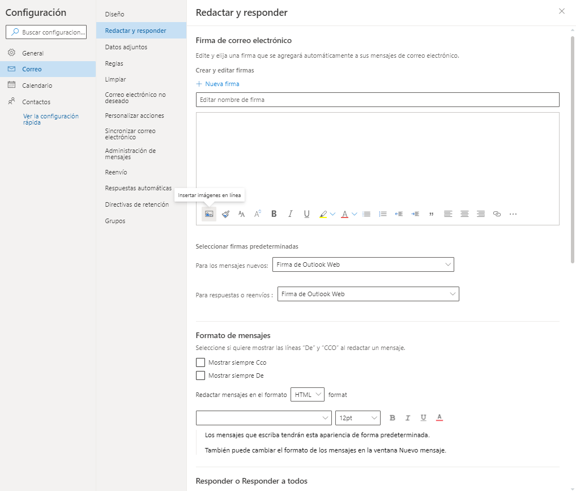
Task: Click the Editar nombre de firma field
Action: (x=377, y=100)
